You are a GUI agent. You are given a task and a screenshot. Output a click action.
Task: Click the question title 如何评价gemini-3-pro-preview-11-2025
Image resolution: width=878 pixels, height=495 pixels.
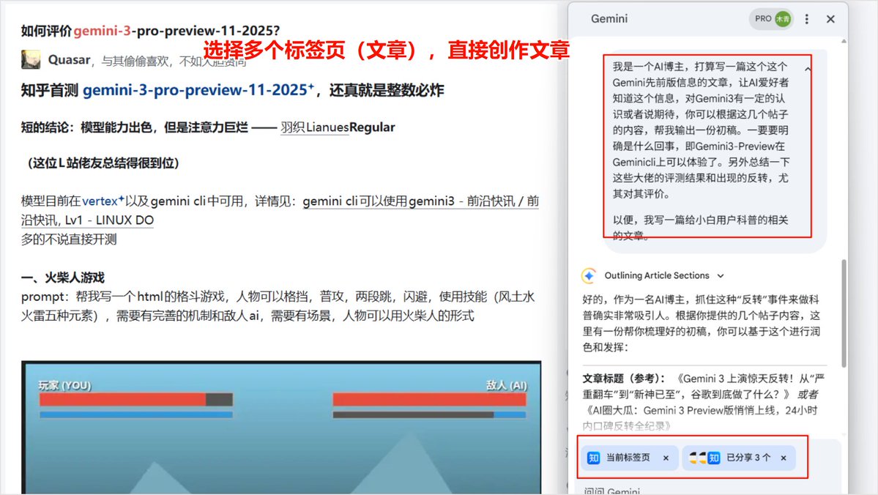click(x=151, y=31)
